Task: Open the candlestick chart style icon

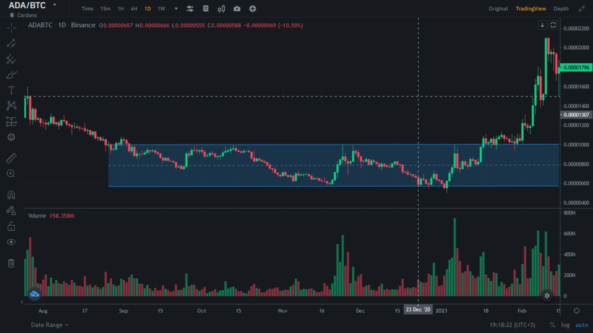Action: coord(221,9)
